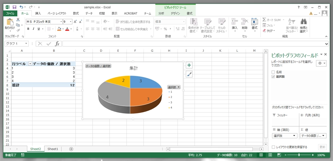Click Cell Styles icon (セルのスタイル)

click(222, 22)
